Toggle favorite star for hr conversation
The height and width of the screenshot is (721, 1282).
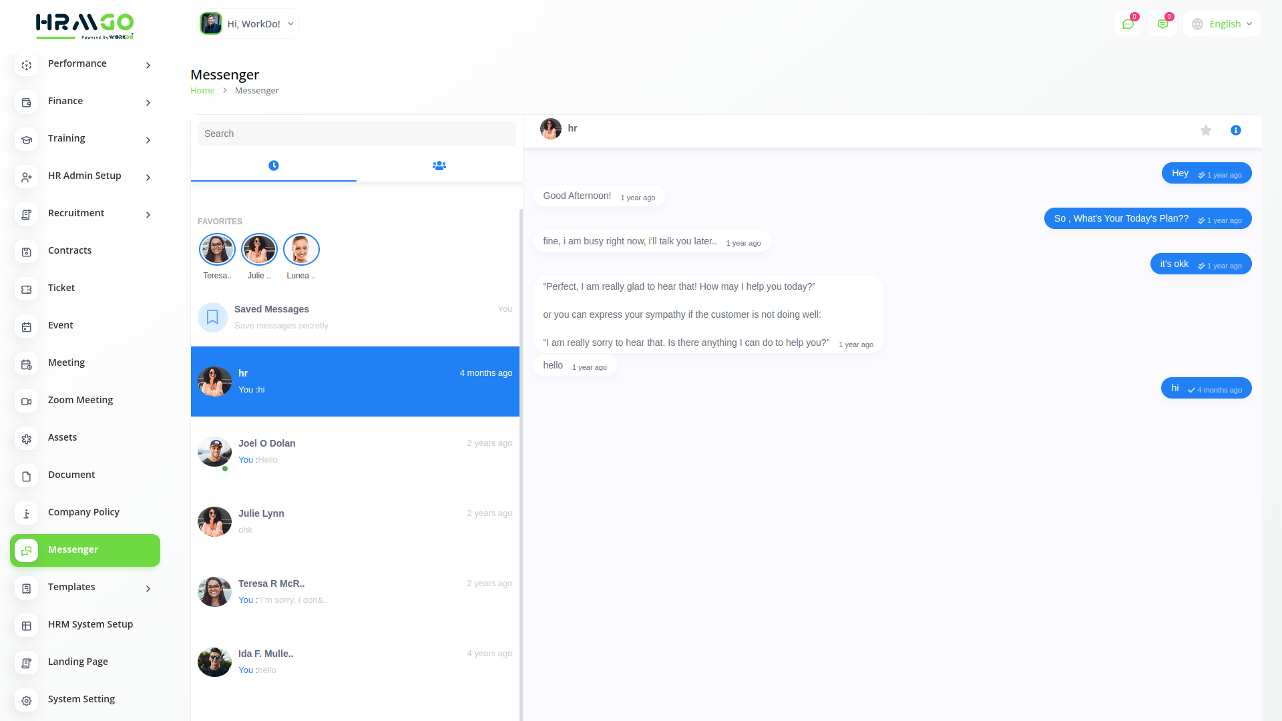1205,131
